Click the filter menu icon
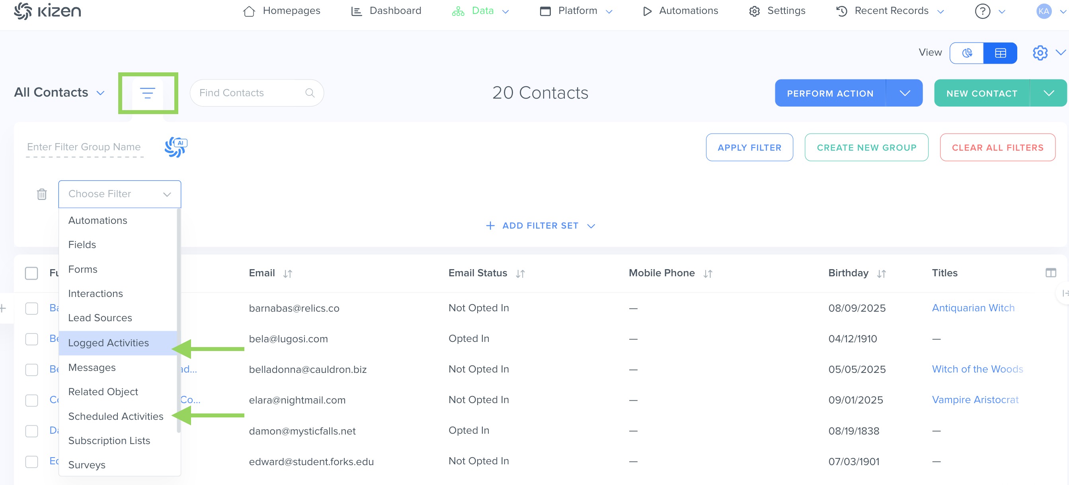Image resolution: width=1069 pixels, height=485 pixels. tap(147, 93)
